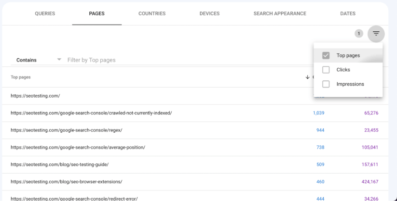Select the Pages tab
Screen dimensions: 397x201
97,13
